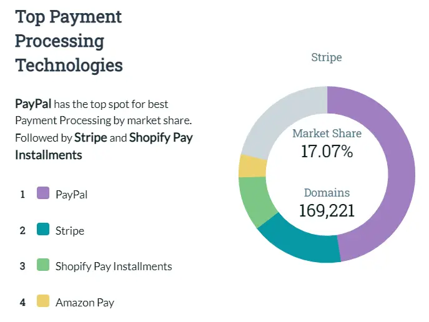Click the teal Stripe legend swatch
Viewport: 429px width, 322px height.
[43, 230]
